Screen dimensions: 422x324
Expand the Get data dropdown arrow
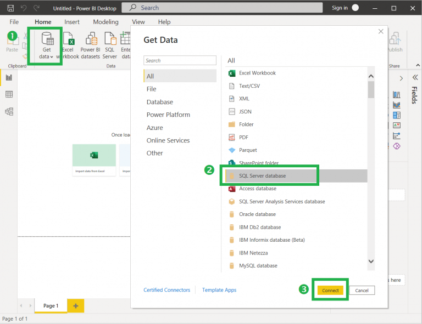(x=52, y=57)
